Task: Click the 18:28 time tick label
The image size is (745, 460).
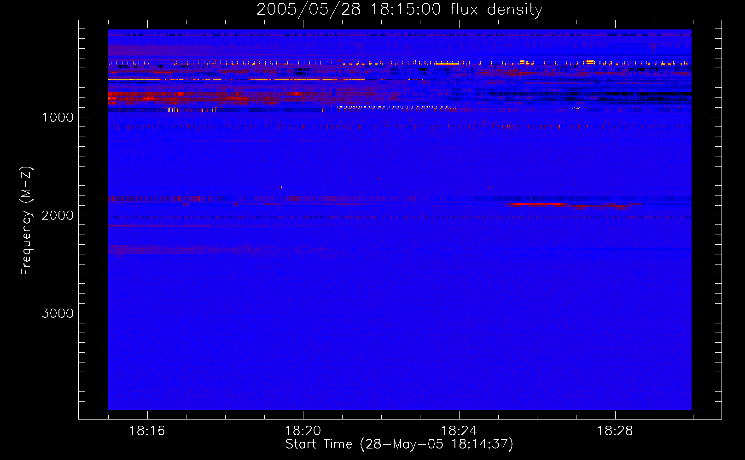Action: coord(615,431)
